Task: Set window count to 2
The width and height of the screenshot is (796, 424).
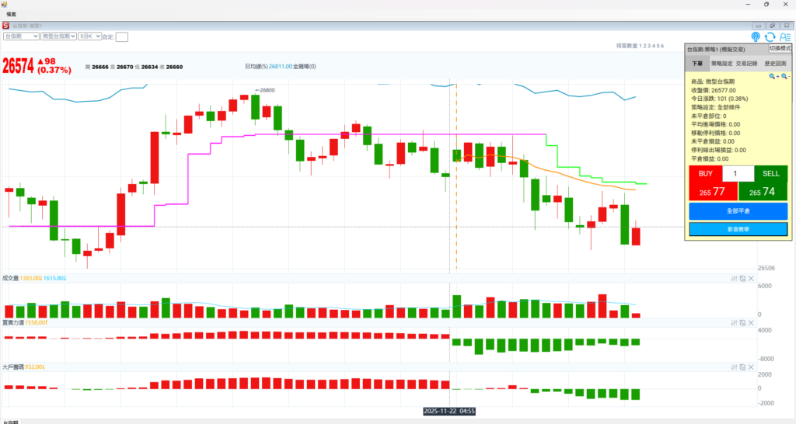Action: click(644, 47)
